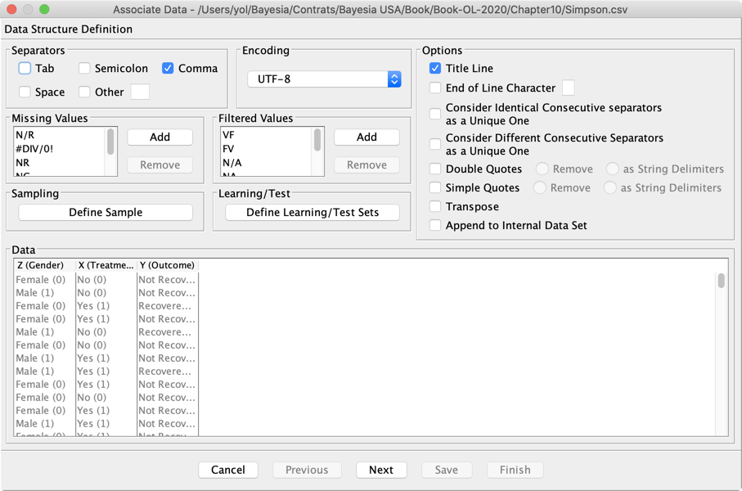The image size is (742, 491).
Task: Click Define Learning/Test Sets button
Action: (x=313, y=213)
